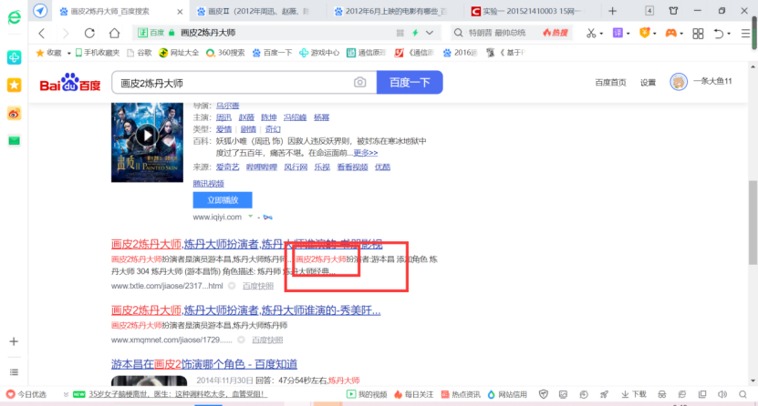Open the game controller icon in toolbar
The image size is (758, 406).
coord(671,33)
